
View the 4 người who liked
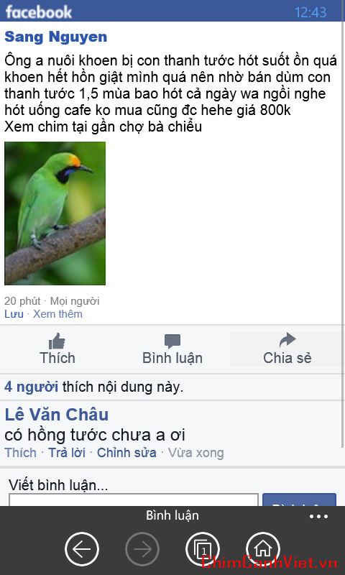click(x=31, y=387)
